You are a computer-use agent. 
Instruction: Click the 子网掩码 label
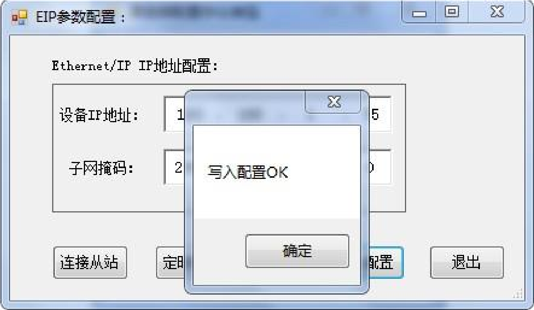click(x=102, y=168)
